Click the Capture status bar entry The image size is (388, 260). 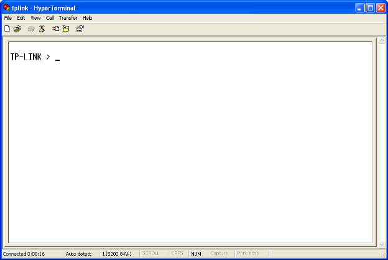point(219,253)
